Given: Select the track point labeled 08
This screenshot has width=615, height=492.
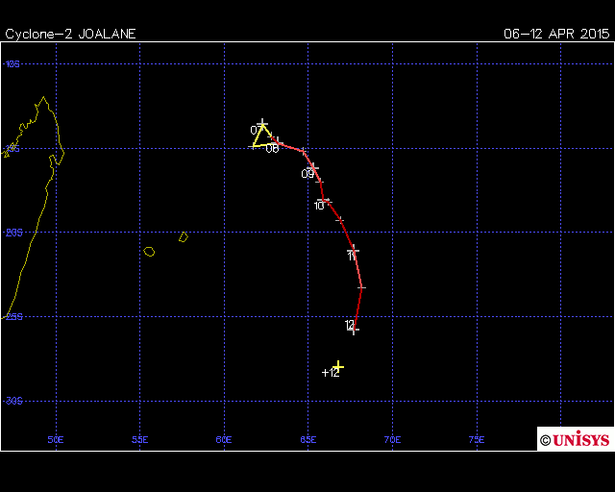Looking at the screenshot, I should (277, 141).
